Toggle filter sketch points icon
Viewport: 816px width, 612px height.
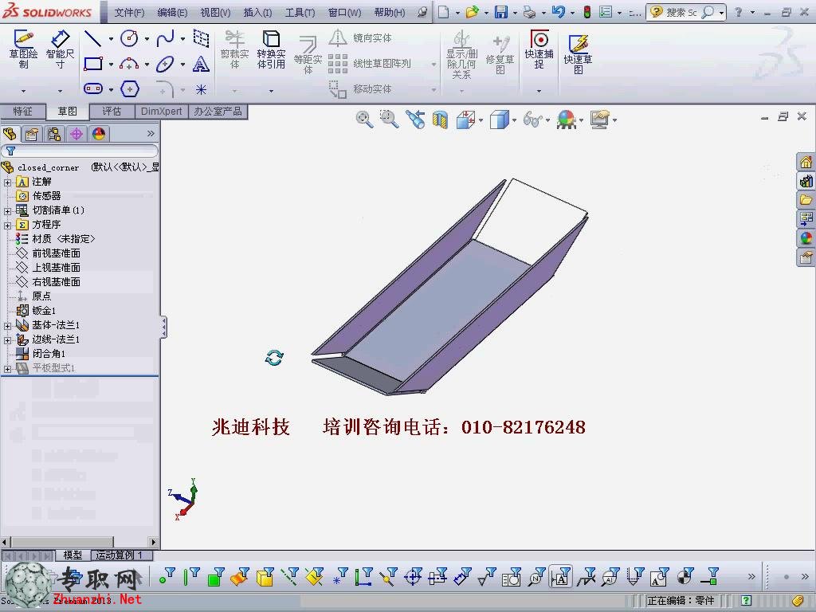click(x=339, y=577)
